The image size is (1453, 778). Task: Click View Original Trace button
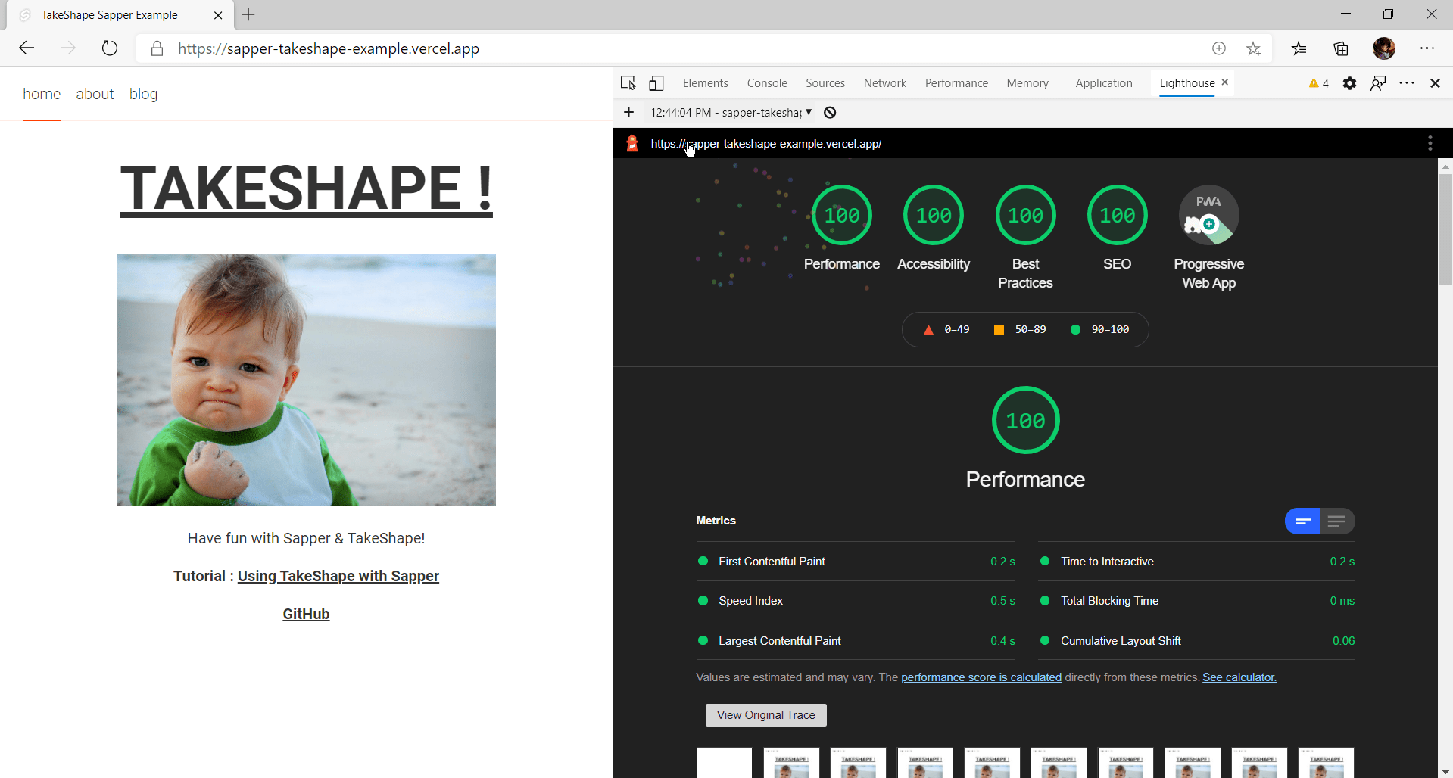pos(765,715)
